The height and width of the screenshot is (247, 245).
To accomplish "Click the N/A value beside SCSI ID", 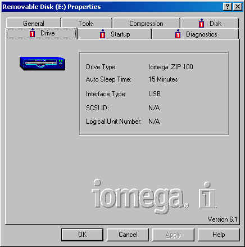I will 154,108.
